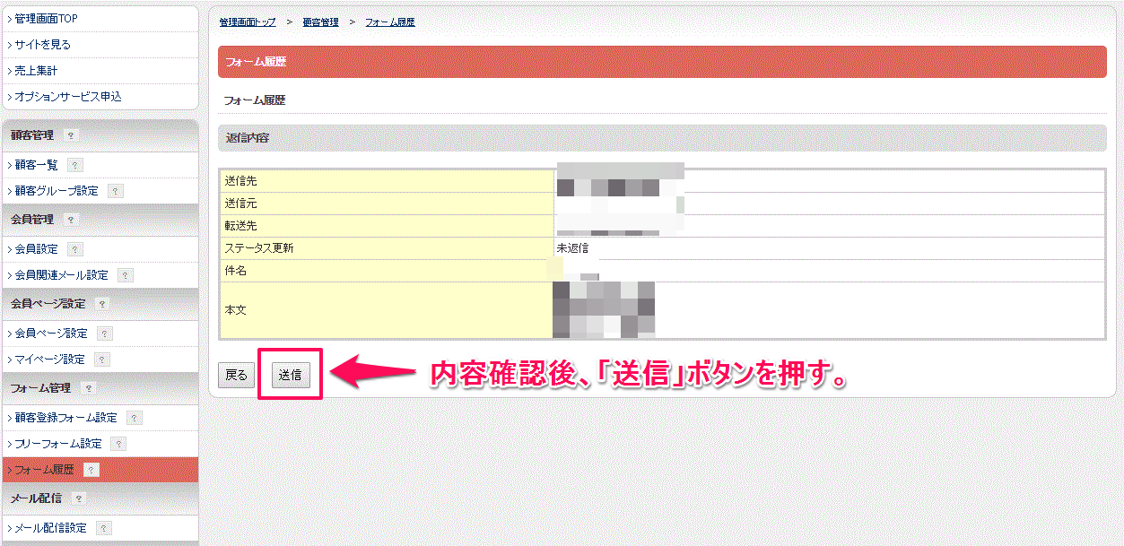Open help icon beside フリーフォーム設定
The height and width of the screenshot is (546, 1124).
[118, 444]
